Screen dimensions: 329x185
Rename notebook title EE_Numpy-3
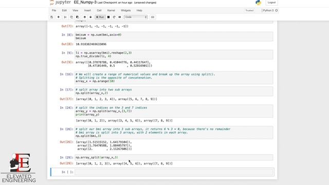click(x=85, y=2)
